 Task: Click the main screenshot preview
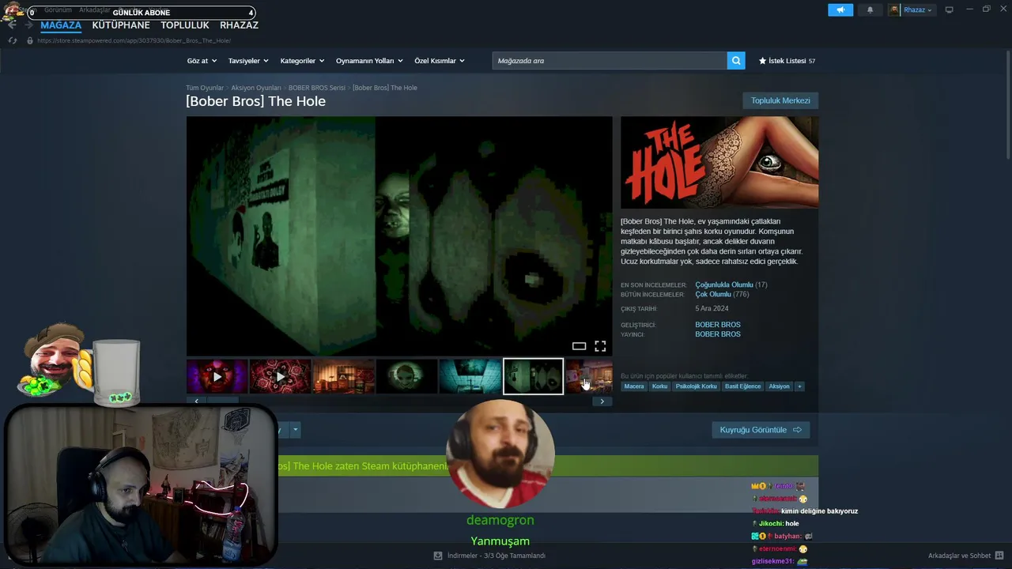(x=399, y=236)
